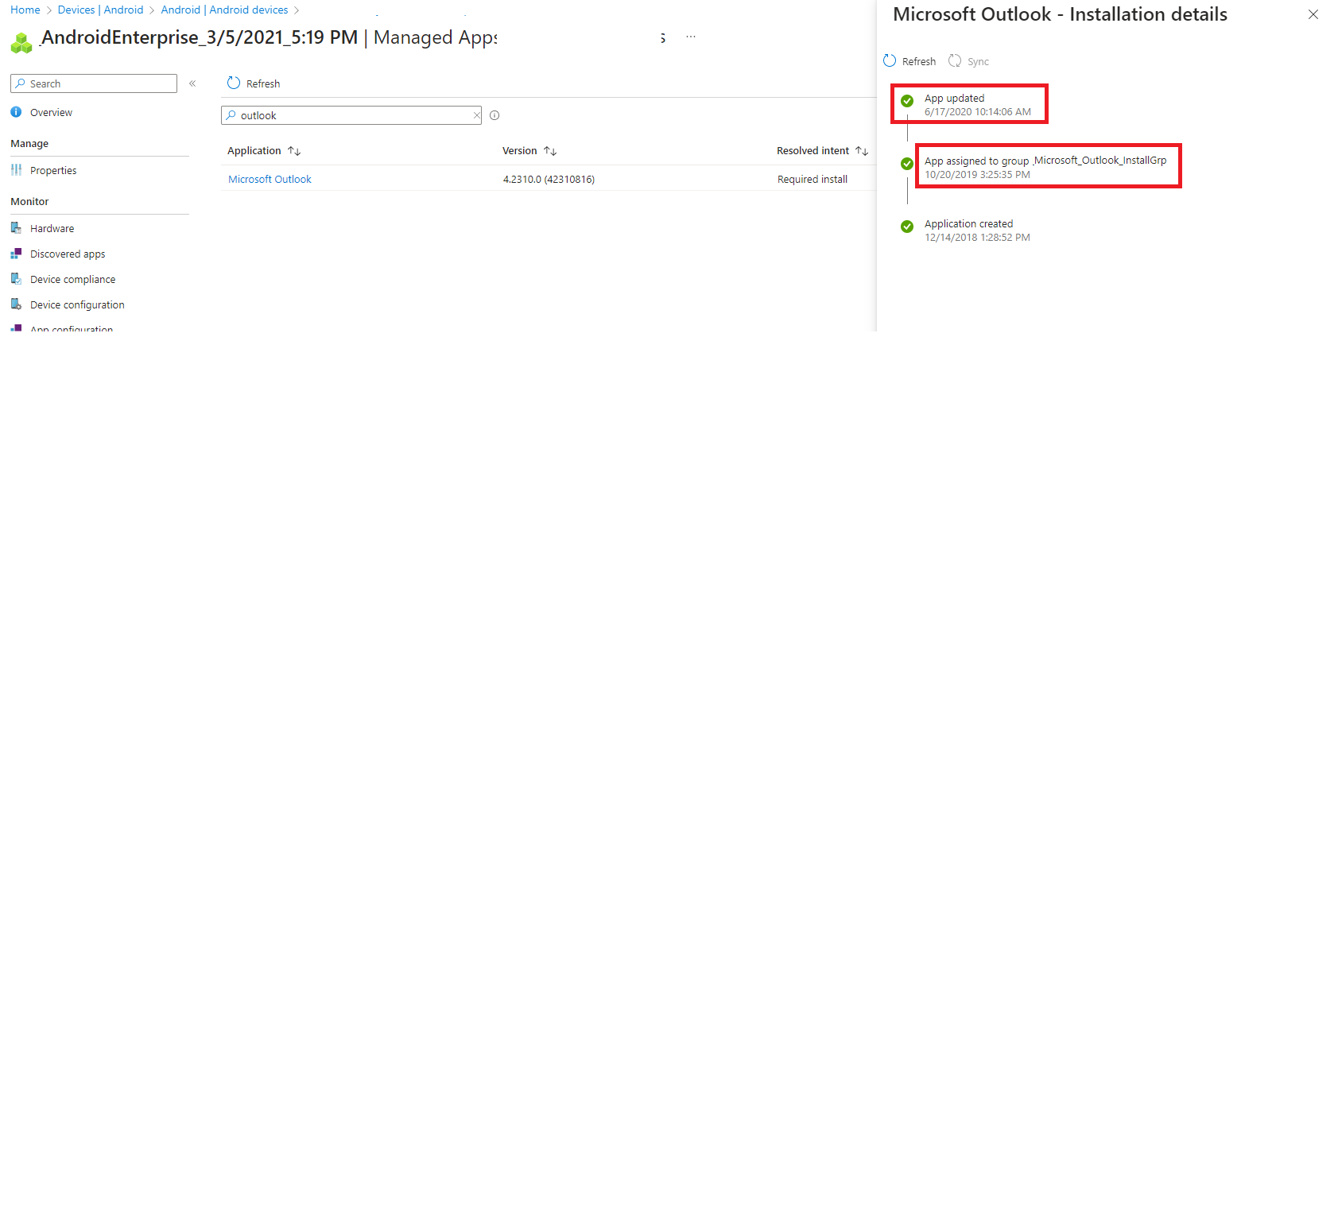Open the Microsoft Outlook app link
1338x1221 pixels.
coord(270,180)
